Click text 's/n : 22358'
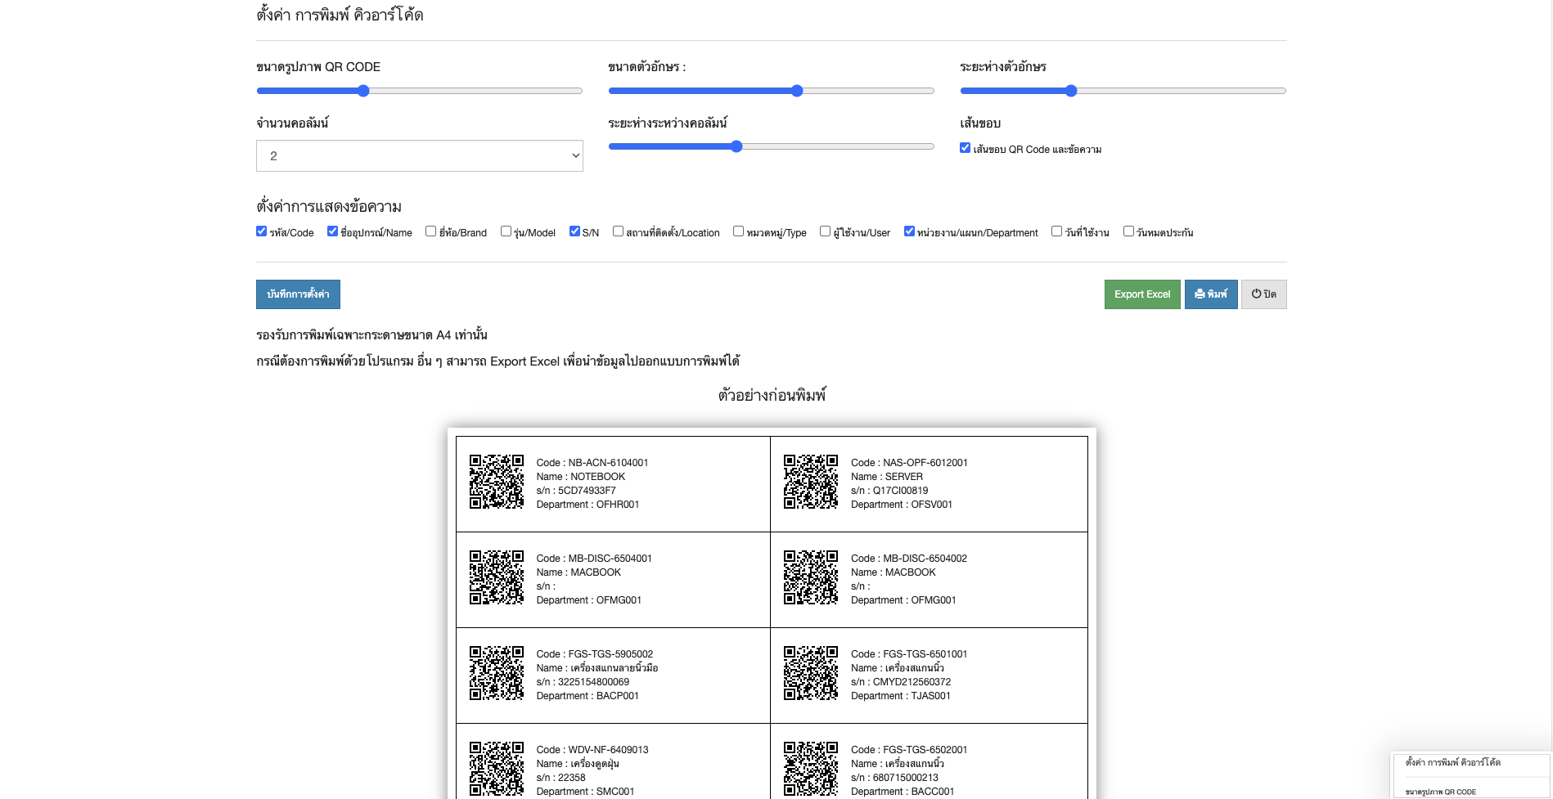Image resolution: width=1553 pixels, height=799 pixels. [x=561, y=778]
